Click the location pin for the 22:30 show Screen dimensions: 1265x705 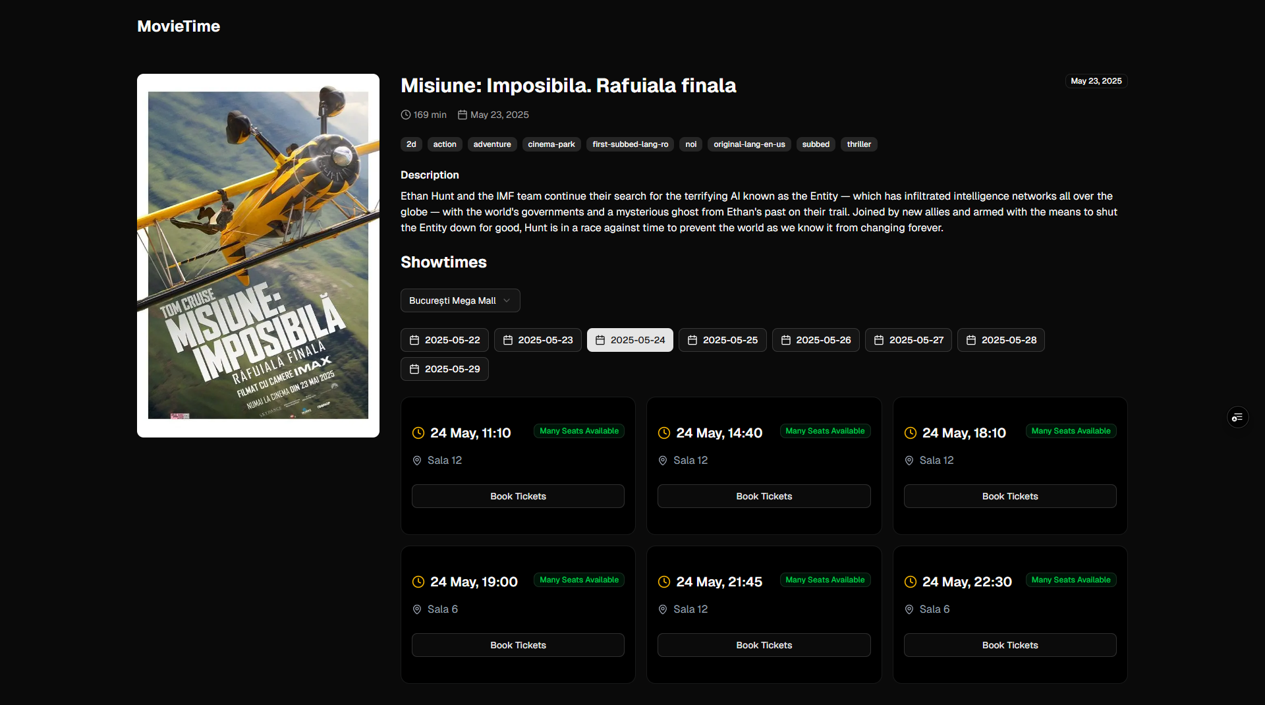(x=909, y=609)
